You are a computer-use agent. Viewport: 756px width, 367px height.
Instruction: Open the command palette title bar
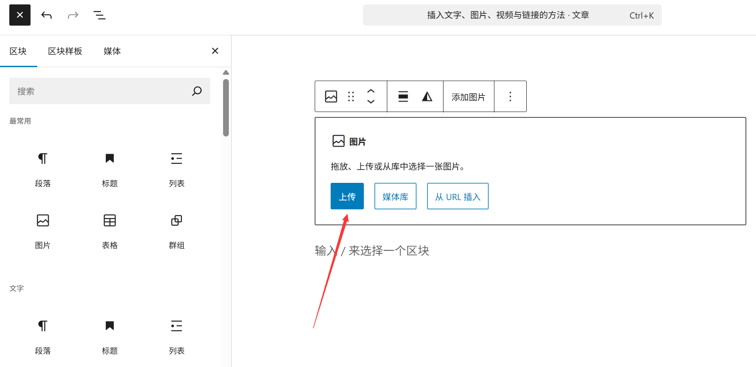512,15
